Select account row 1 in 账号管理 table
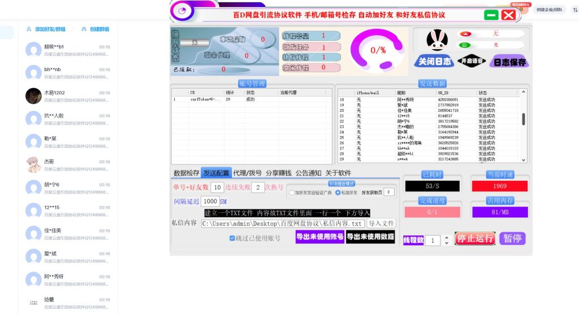 252,99
